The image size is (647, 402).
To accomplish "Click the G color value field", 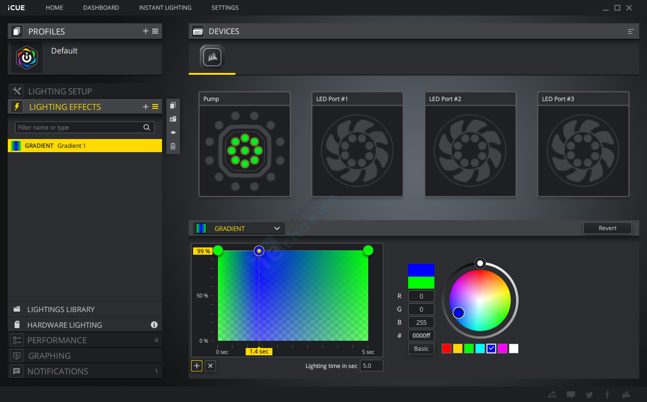I will tap(421, 309).
